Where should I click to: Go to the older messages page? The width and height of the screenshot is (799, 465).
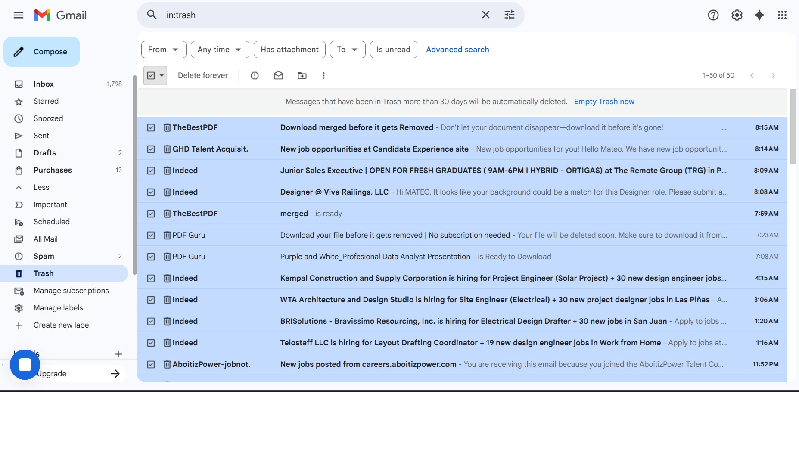[773, 76]
